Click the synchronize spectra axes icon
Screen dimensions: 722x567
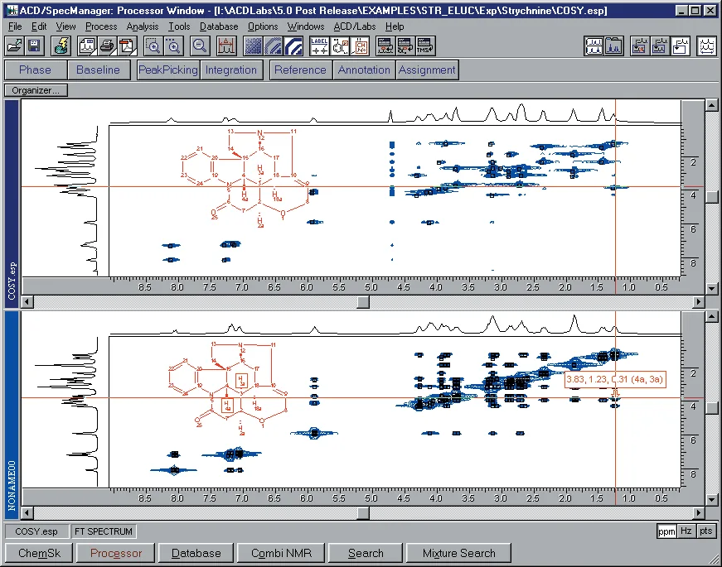coord(707,46)
